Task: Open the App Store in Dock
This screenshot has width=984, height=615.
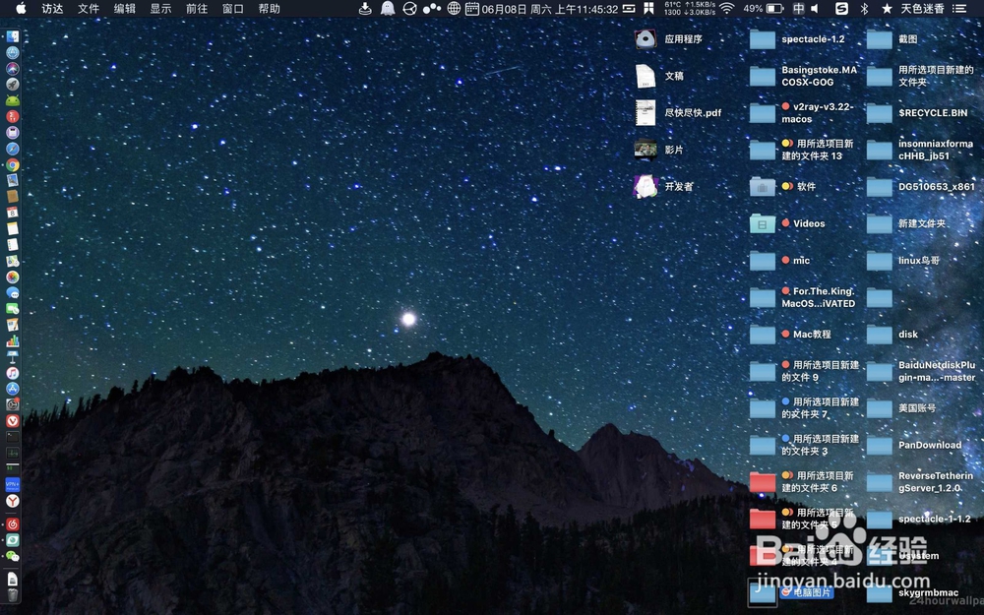Action: click(x=13, y=389)
